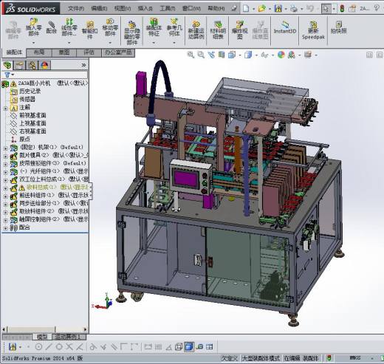The height and width of the screenshot is (364, 384).
Task: Click the Zoom to Fit magnifier icon
Action: (x=191, y=55)
